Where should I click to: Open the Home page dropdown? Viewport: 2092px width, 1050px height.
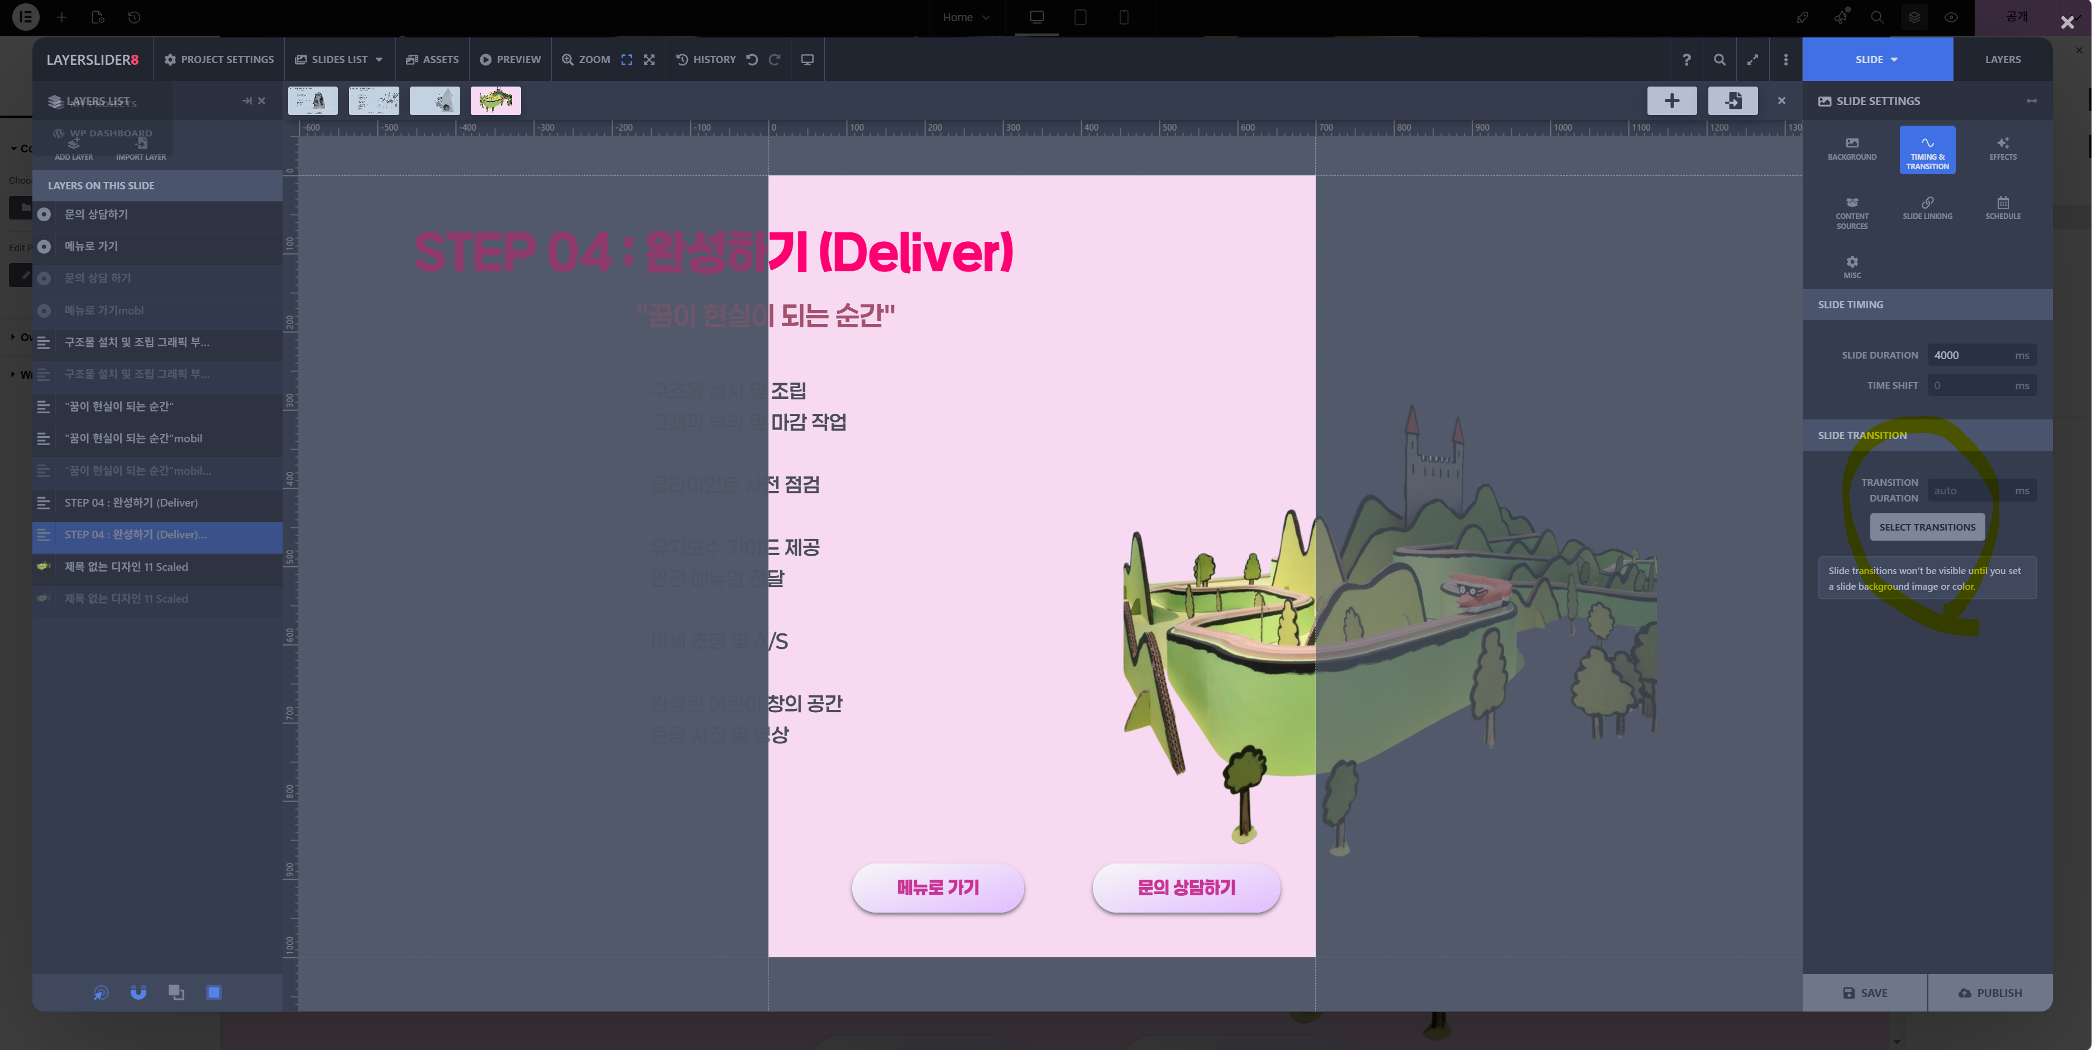(966, 17)
